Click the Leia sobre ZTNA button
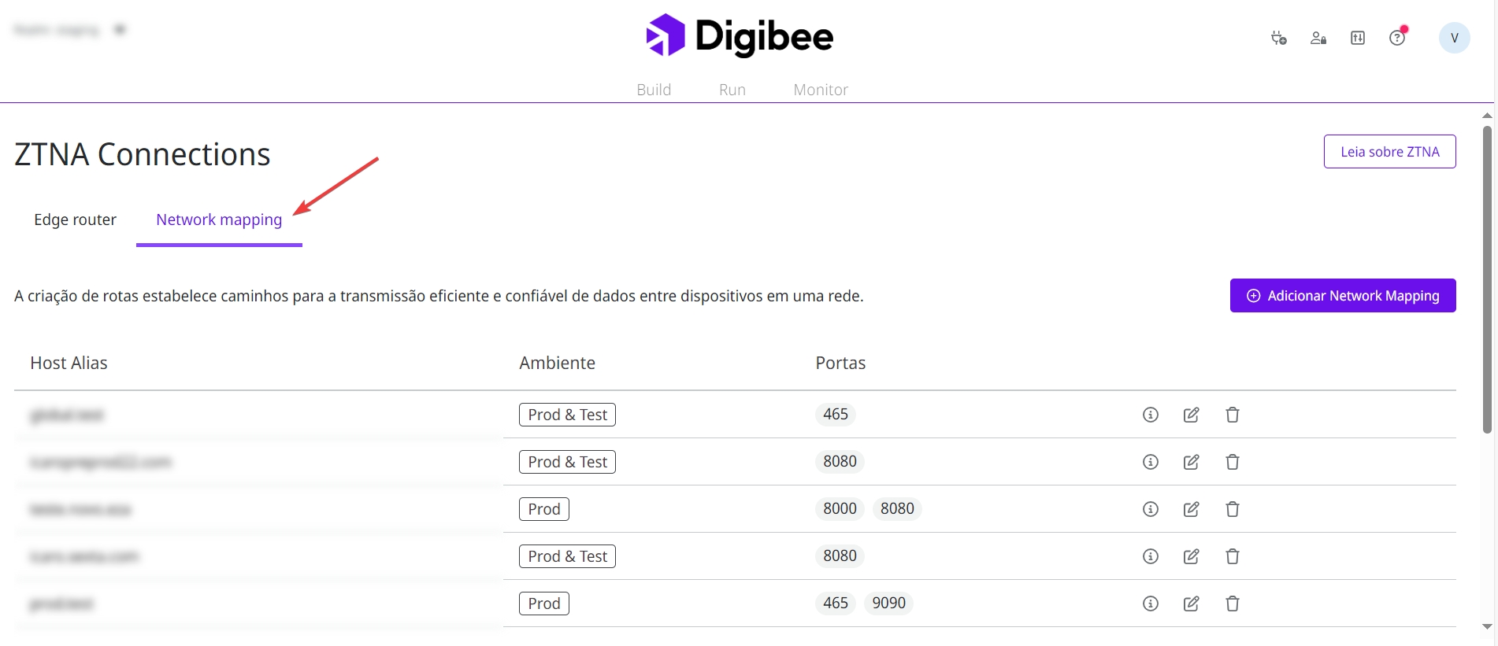The image size is (1498, 646). (x=1389, y=152)
